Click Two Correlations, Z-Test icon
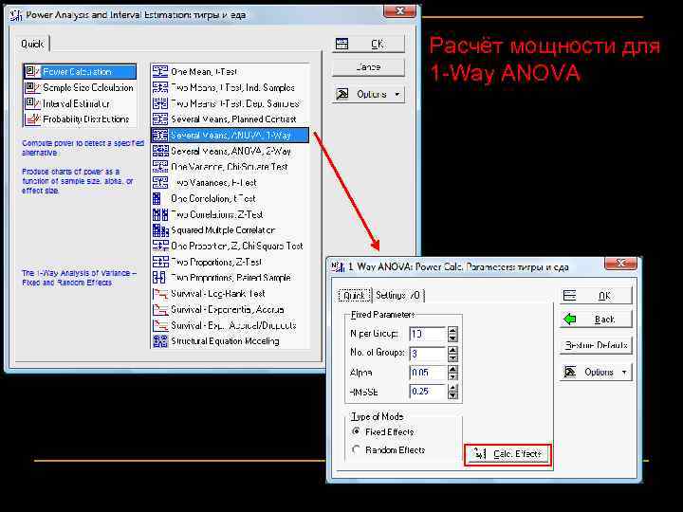Screen dimensions: 683x512 point(160,214)
